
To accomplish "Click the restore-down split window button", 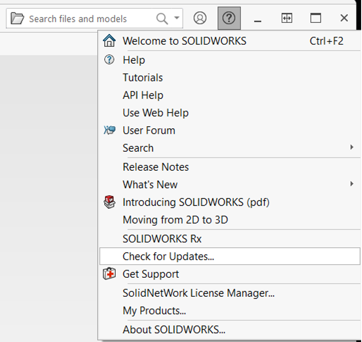I will 287,18.
